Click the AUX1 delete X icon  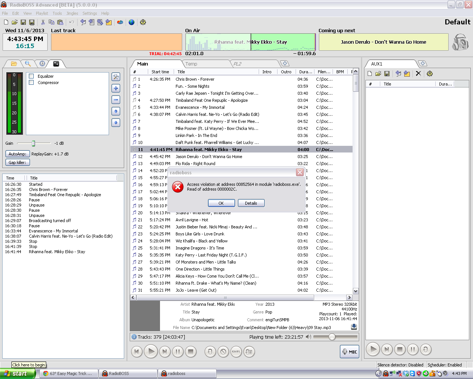coord(418,74)
